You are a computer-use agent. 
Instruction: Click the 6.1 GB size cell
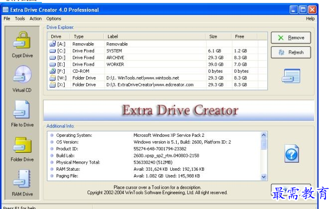[215, 51]
